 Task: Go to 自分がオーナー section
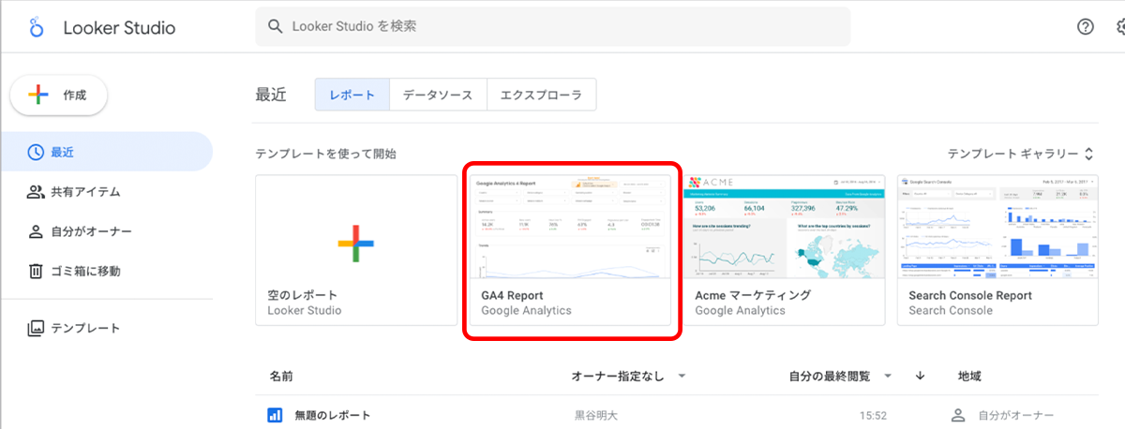[90, 231]
